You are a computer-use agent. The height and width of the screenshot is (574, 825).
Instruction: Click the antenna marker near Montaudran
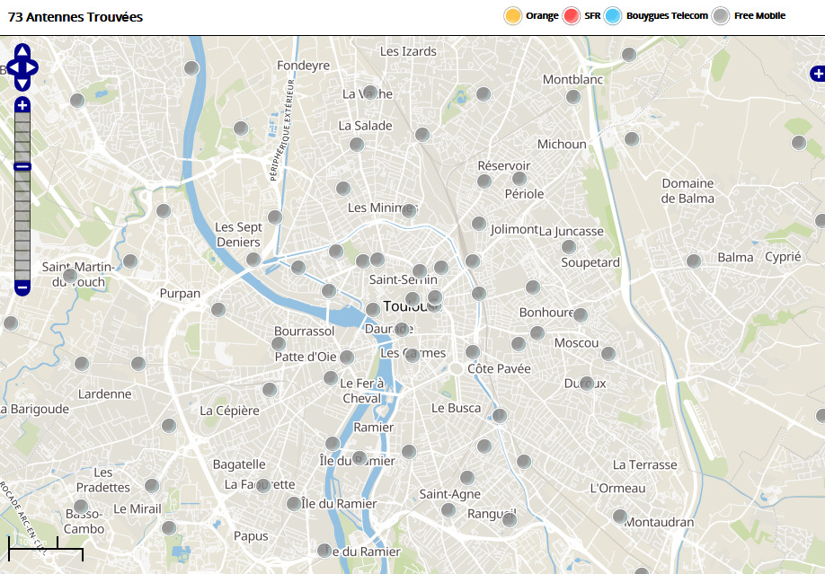click(619, 517)
